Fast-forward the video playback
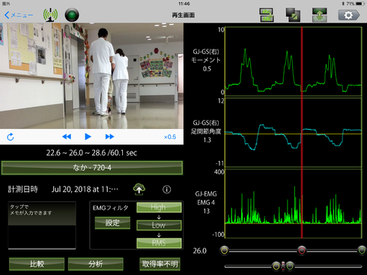 pyautogui.click(x=109, y=136)
